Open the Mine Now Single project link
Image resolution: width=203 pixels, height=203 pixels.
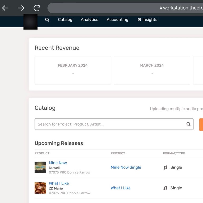point(126,167)
